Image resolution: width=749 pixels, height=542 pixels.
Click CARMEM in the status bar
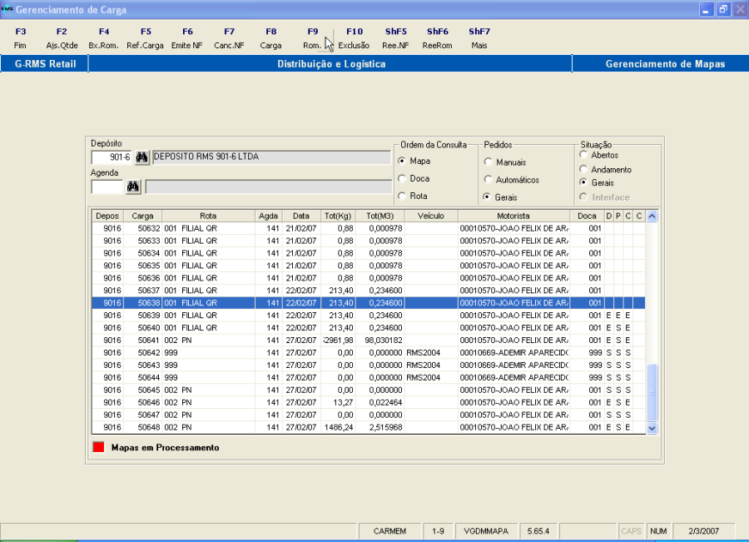click(389, 531)
